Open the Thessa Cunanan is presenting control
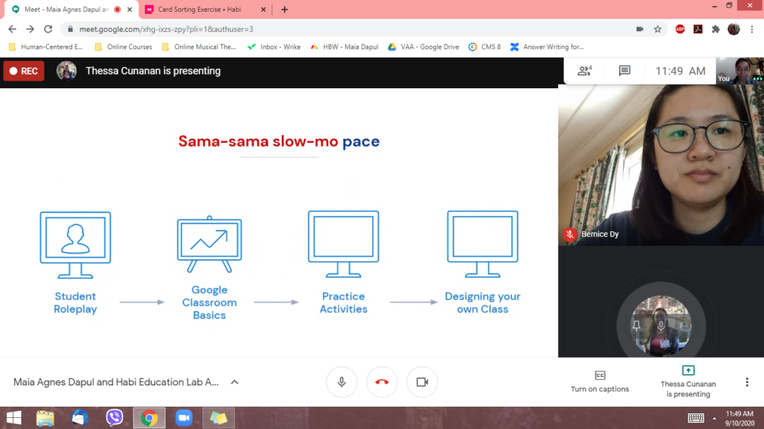This screenshot has width=764, height=429. (x=688, y=382)
